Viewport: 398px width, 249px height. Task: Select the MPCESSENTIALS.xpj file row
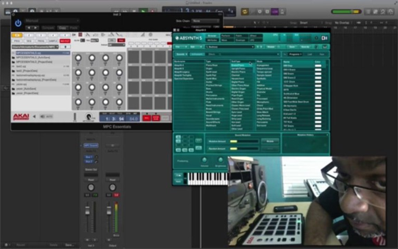coord(41,53)
